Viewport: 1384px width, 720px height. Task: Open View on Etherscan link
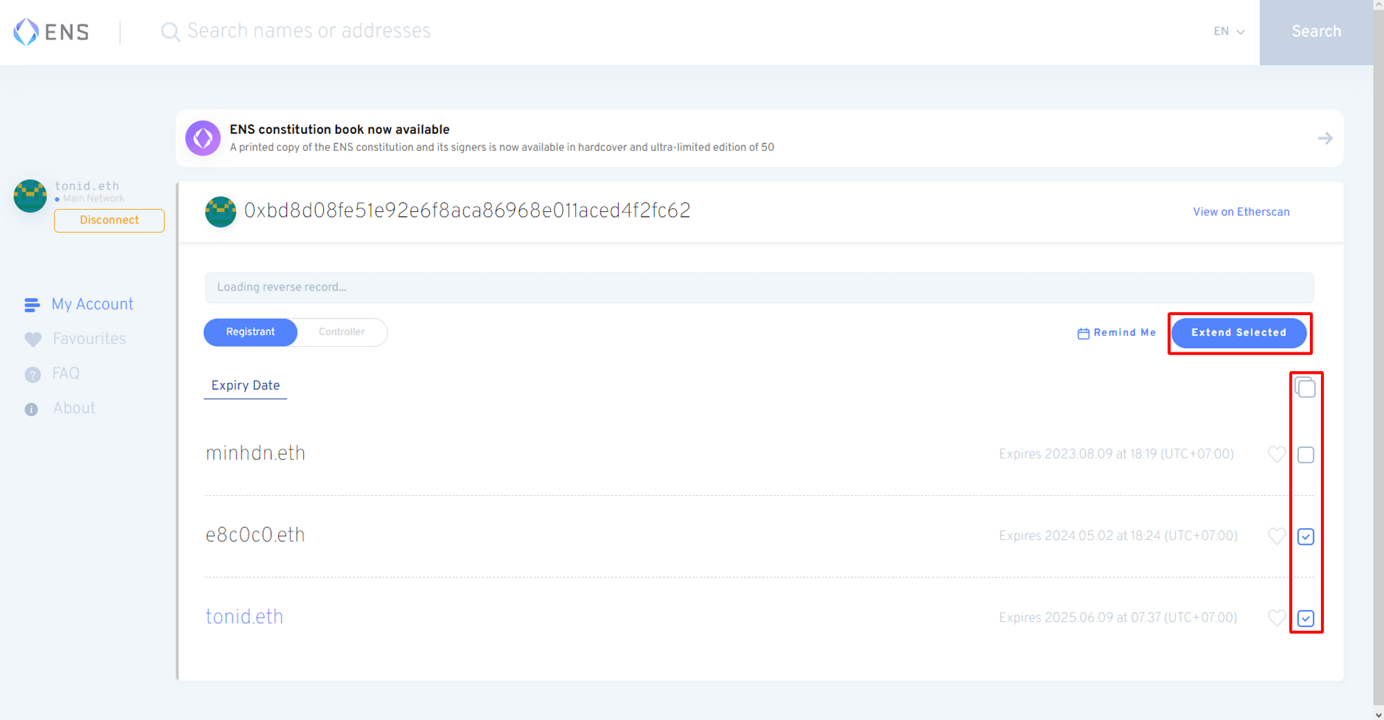(1241, 212)
